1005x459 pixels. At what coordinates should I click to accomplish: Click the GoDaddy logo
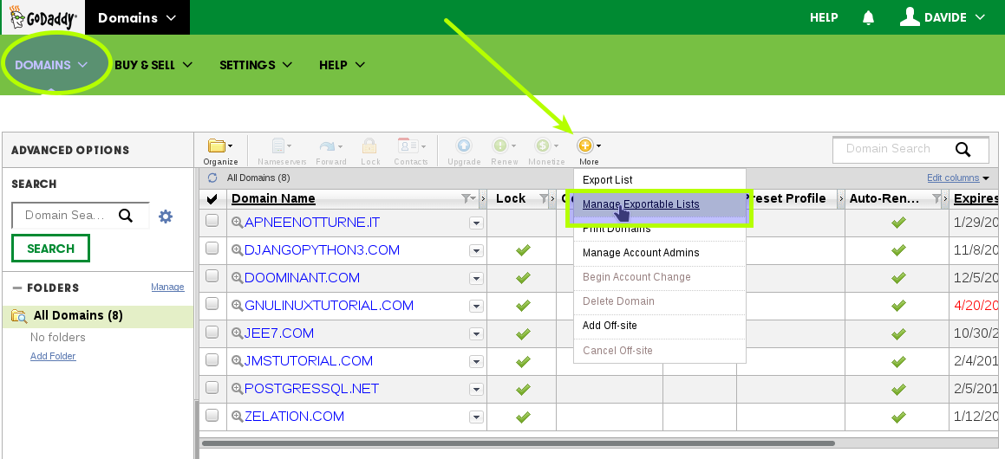coord(42,17)
